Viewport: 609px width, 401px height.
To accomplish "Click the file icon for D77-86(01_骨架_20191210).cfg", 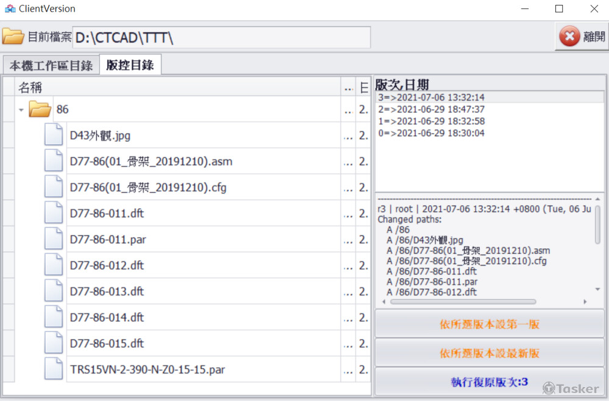I will tap(54, 187).
